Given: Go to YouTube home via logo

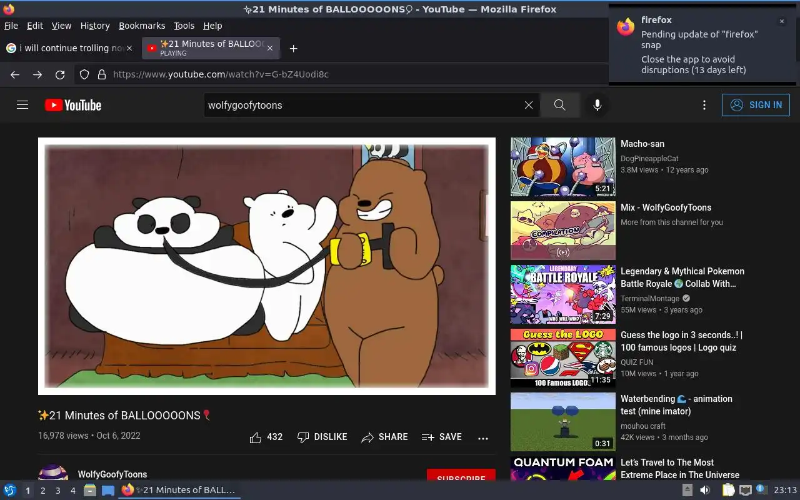Looking at the screenshot, I should 73,105.
